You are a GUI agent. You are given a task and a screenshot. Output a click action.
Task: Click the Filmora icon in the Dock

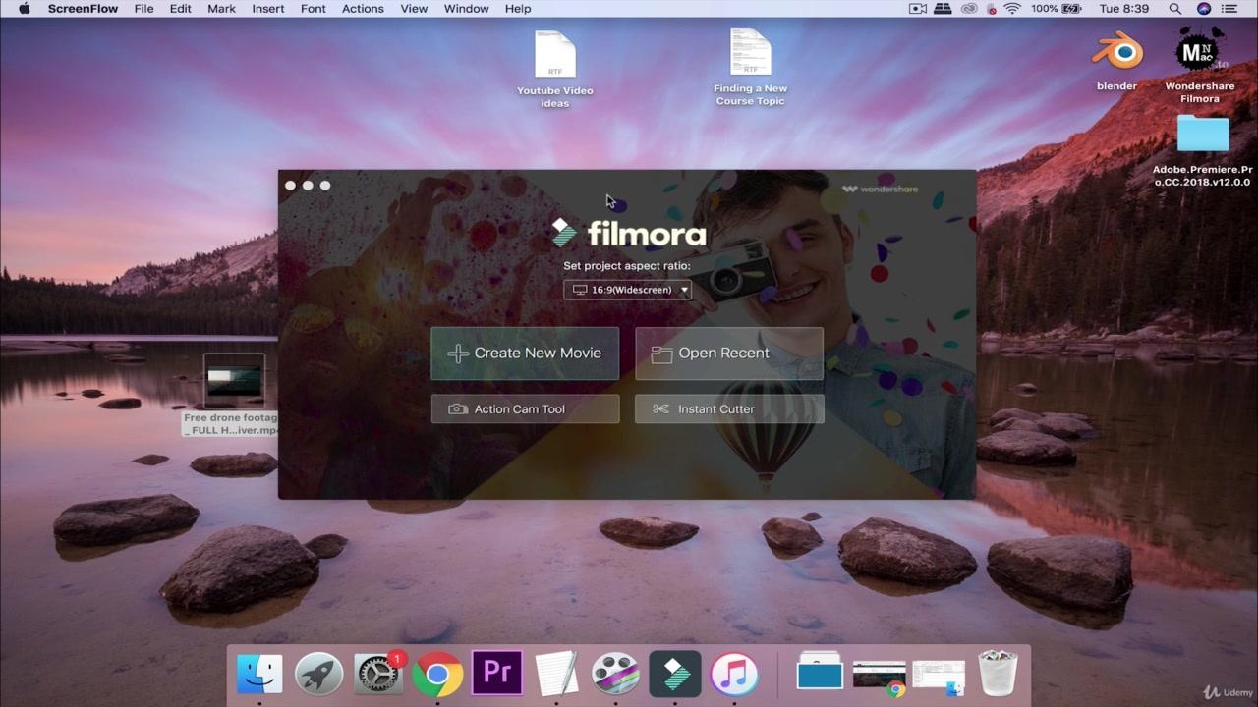[x=675, y=675]
